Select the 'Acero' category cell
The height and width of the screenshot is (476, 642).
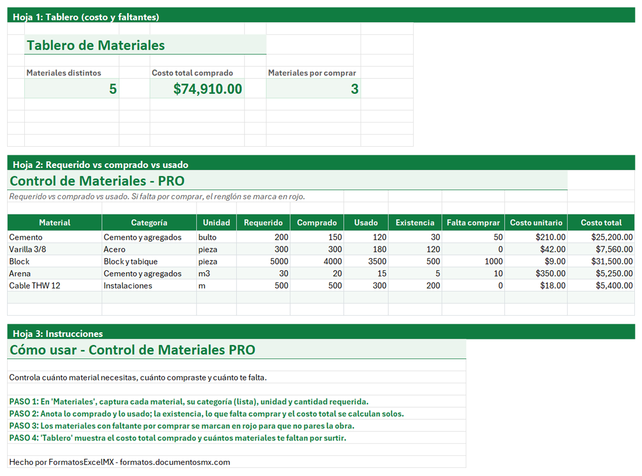tap(149, 249)
